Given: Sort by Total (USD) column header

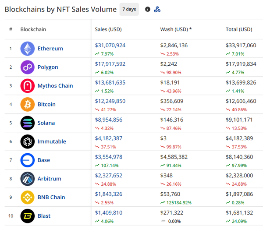Looking at the screenshot, I should [238, 29].
